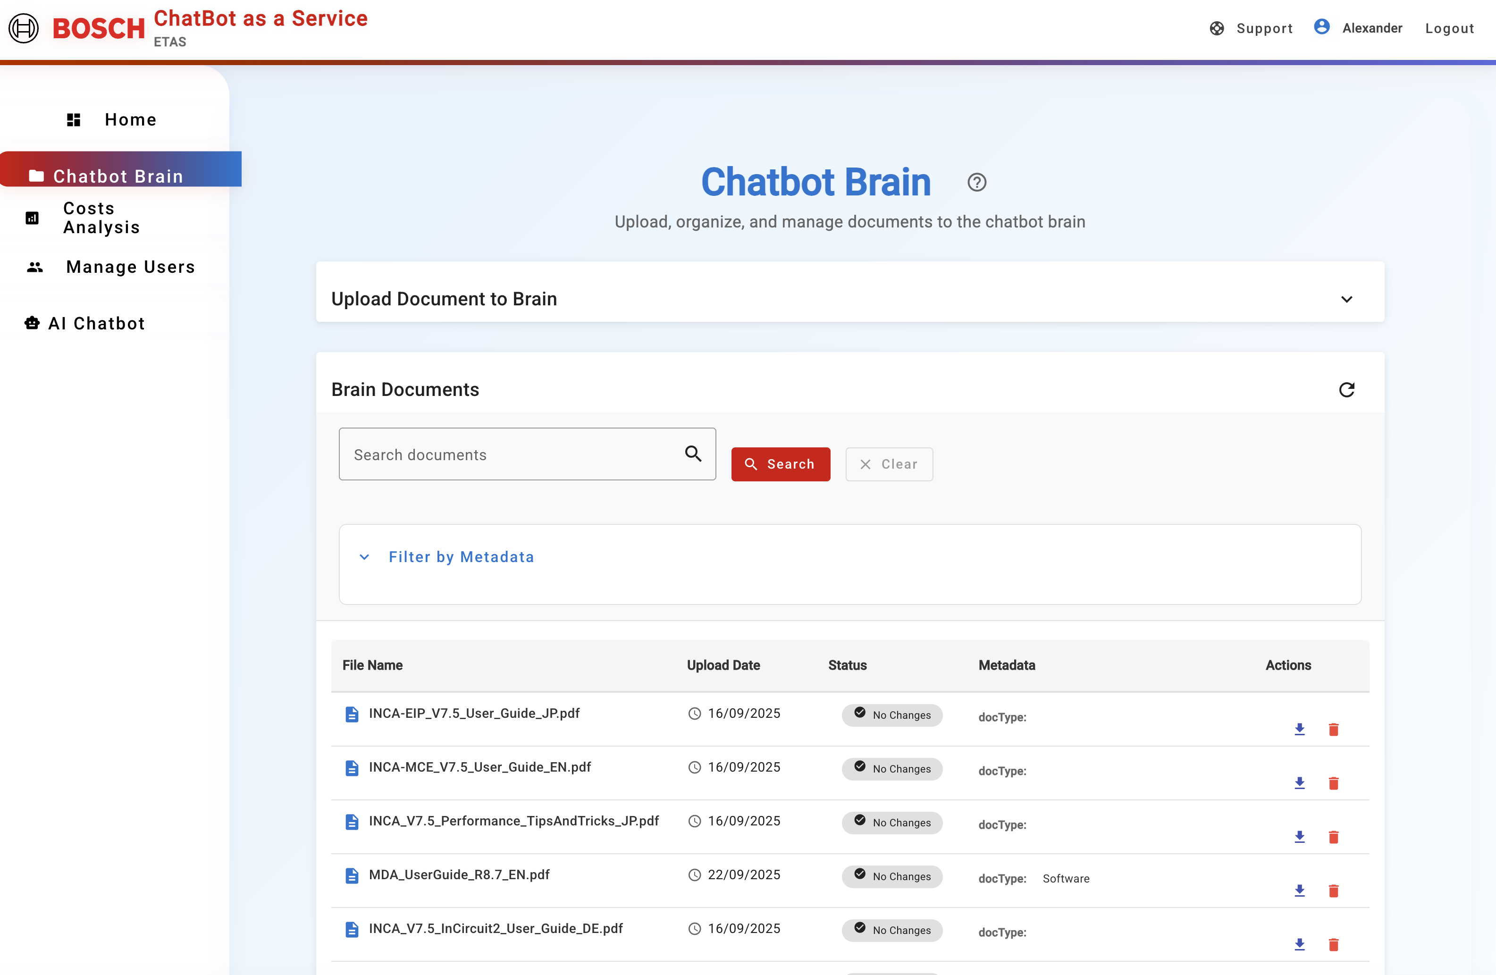
Task: Click the help question mark icon
Action: pyautogui.click(x=976, y=182)
